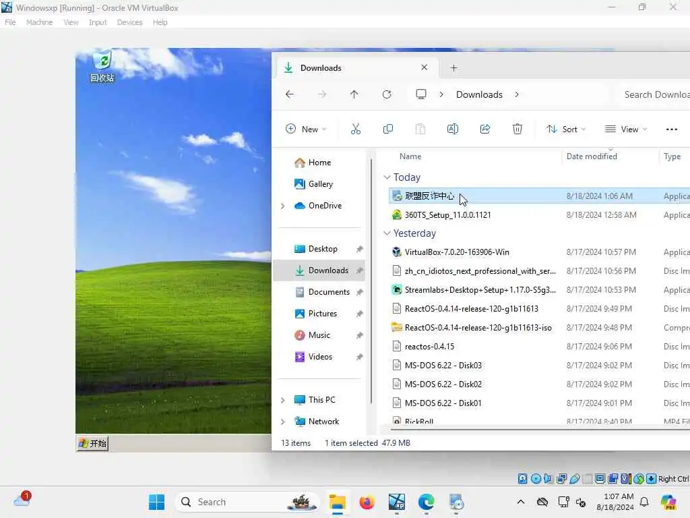Open Desktop quick access folder
This screenshot has width=690, height=518.
(323, 249)
